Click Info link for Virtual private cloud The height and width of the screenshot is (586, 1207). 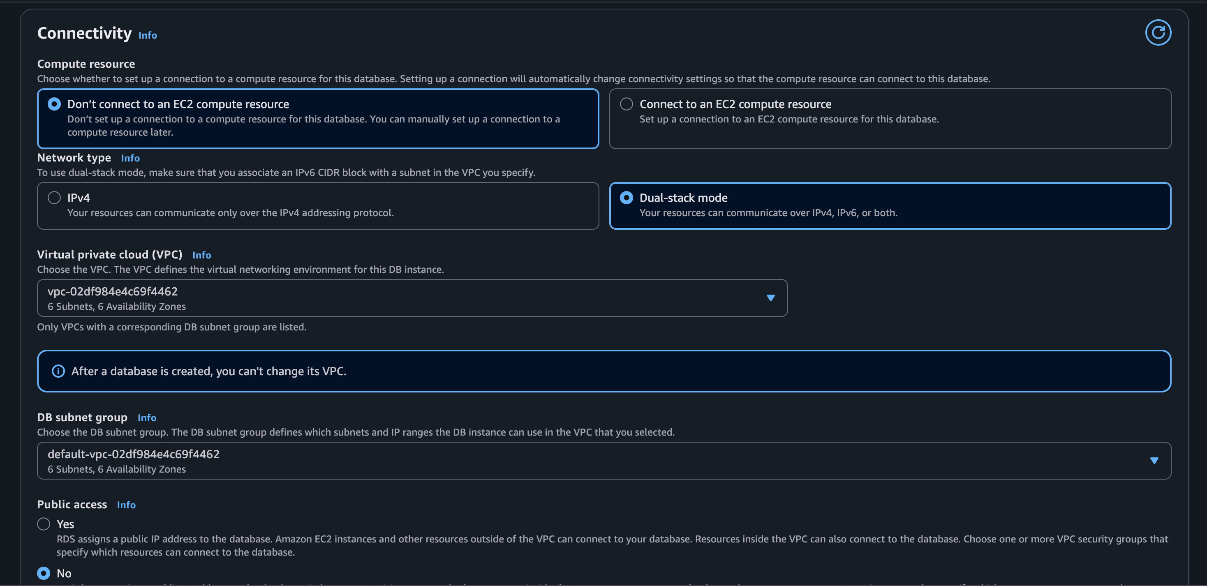201,255
